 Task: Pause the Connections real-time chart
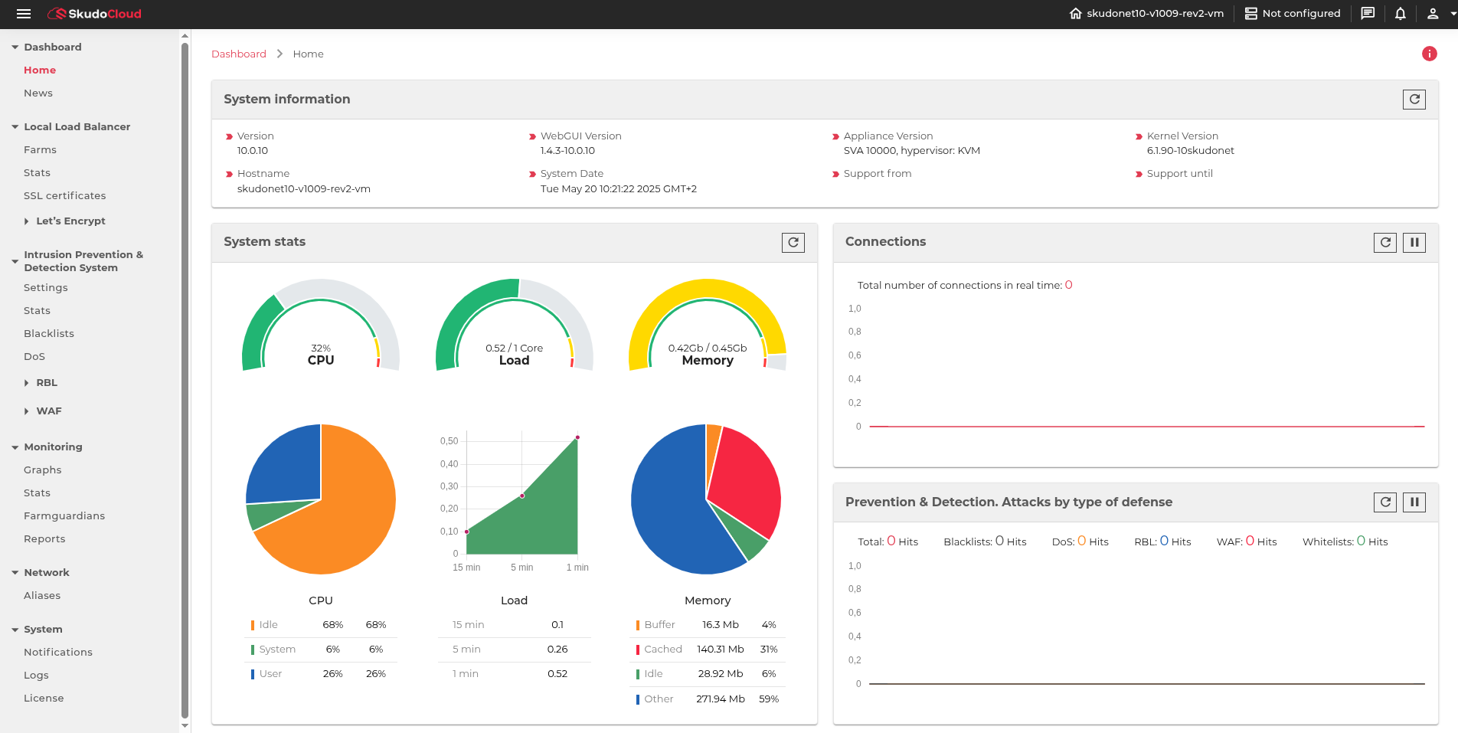click(x=1414, y=243)
